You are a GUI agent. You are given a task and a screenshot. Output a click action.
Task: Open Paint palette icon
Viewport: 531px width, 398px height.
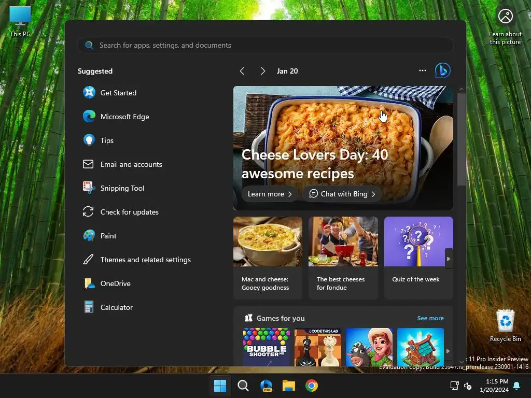[89, 236]
